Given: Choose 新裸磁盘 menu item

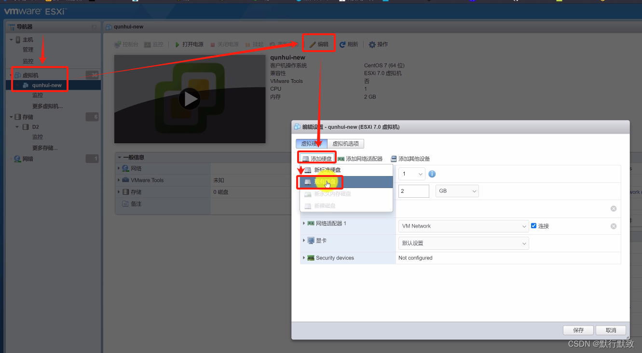Looking at the screenshot, I should (346, 206).
